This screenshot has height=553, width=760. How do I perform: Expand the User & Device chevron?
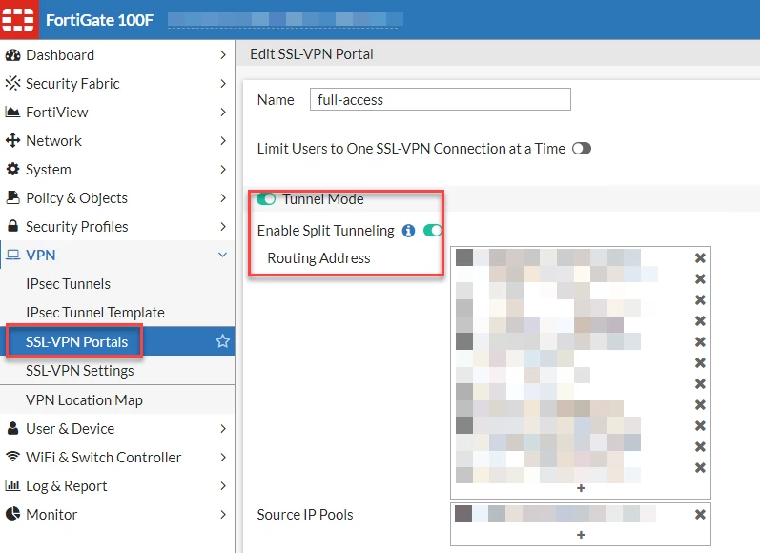click(223, 428)
